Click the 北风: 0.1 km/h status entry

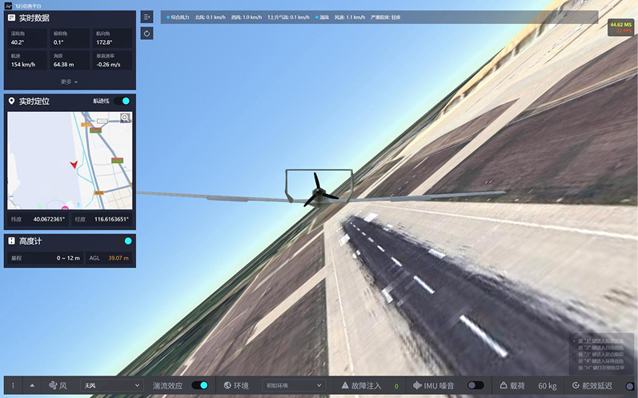[211, 18]
